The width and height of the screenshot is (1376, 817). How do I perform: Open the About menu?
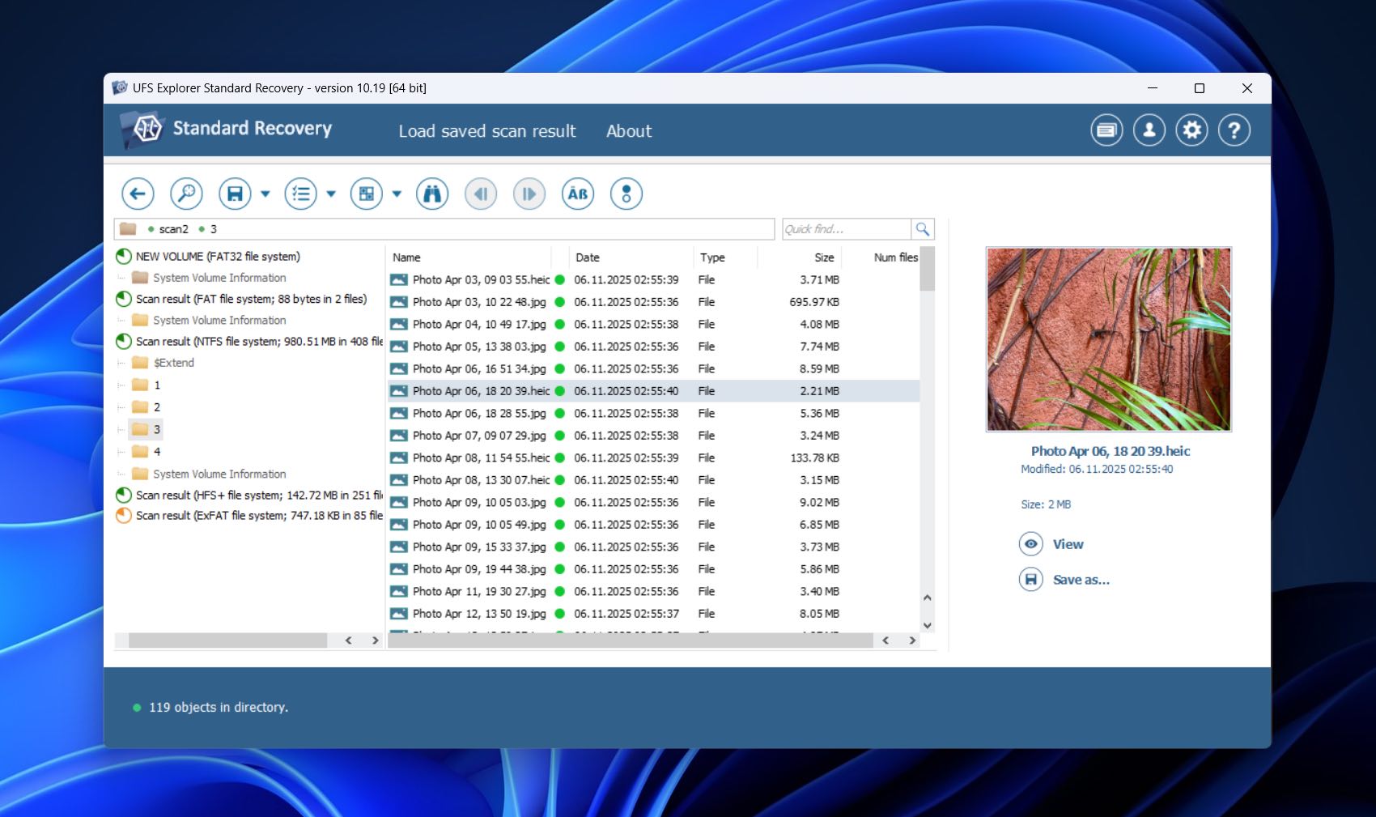pos(629,131)
